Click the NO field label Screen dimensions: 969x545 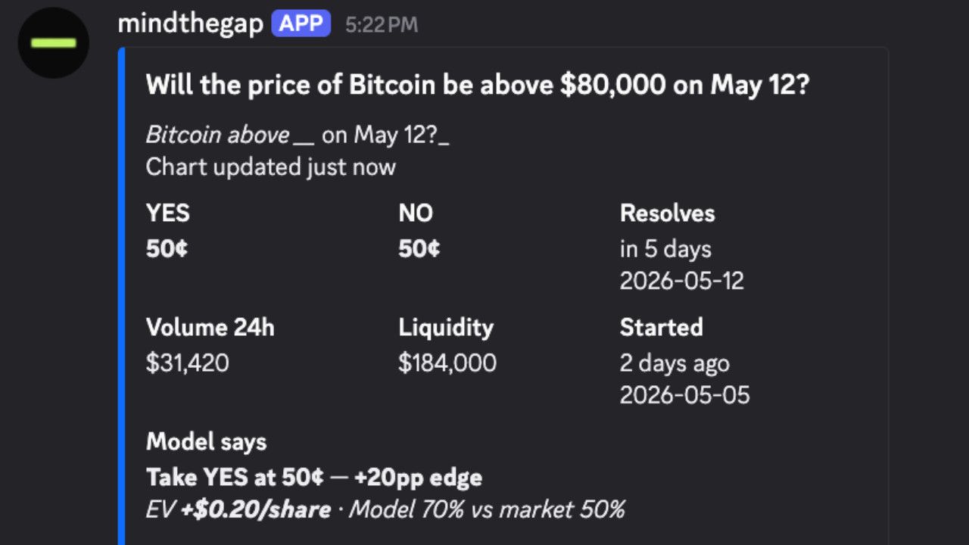point(416,213)
